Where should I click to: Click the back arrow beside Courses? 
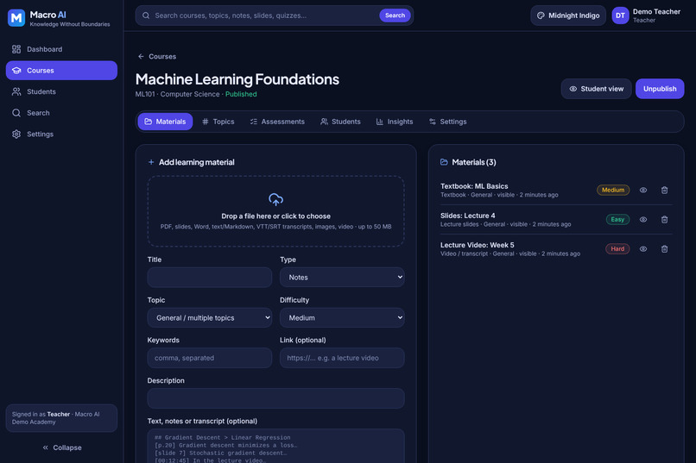[x=141, y=56]
